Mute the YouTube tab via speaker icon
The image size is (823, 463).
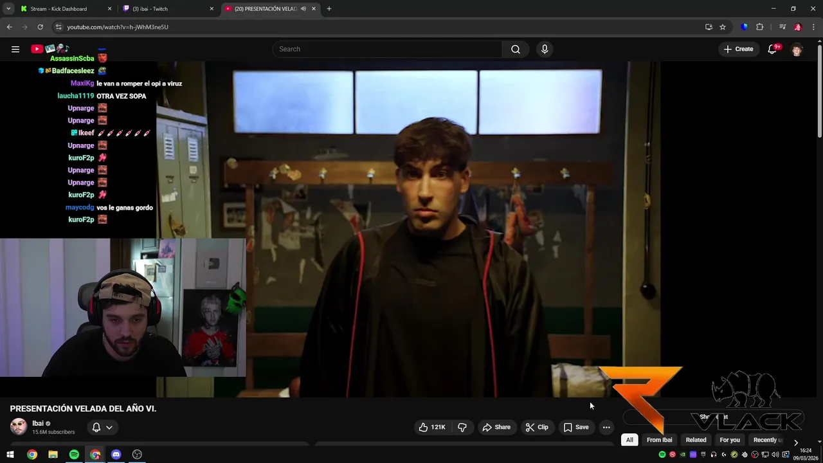(303, 9)
